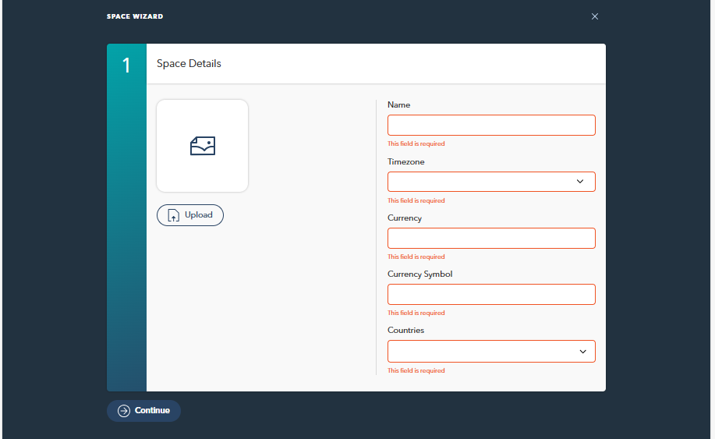Click the required error under Countries
This screenshot has width=715, height=439.
(416, 370)
